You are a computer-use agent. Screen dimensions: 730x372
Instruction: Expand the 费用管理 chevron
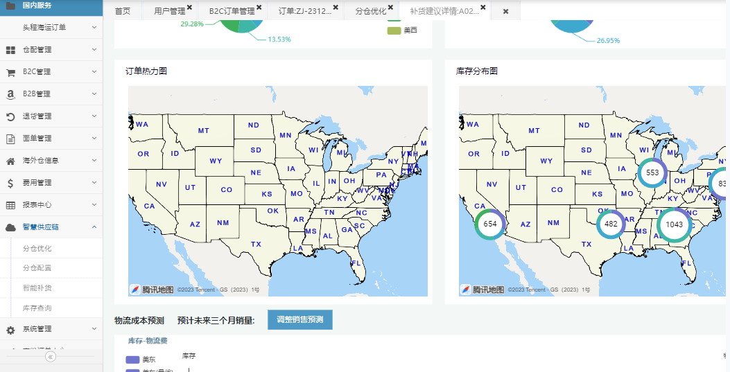click(x=94, y=182)
